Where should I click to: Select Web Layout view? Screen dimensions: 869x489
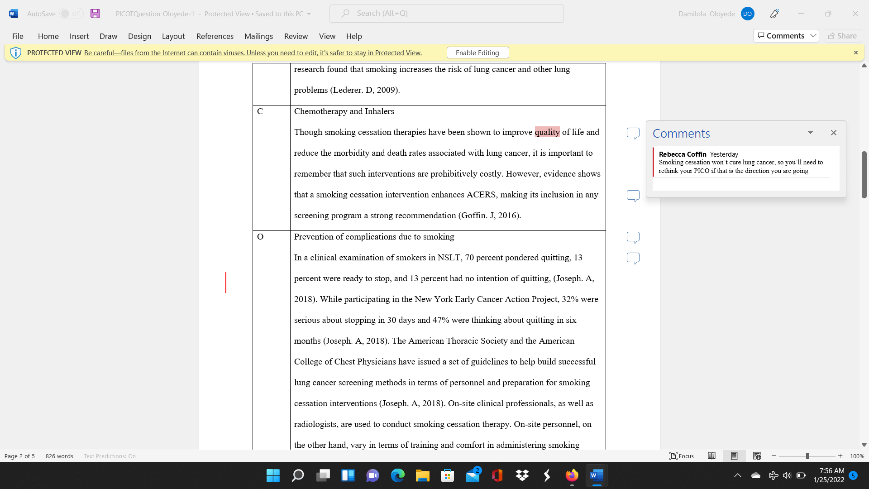coord(757,456)
